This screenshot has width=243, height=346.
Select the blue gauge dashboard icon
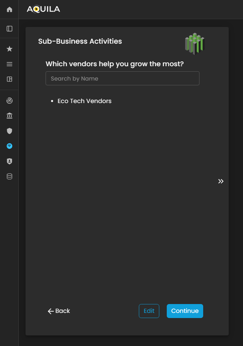[10, 146]
